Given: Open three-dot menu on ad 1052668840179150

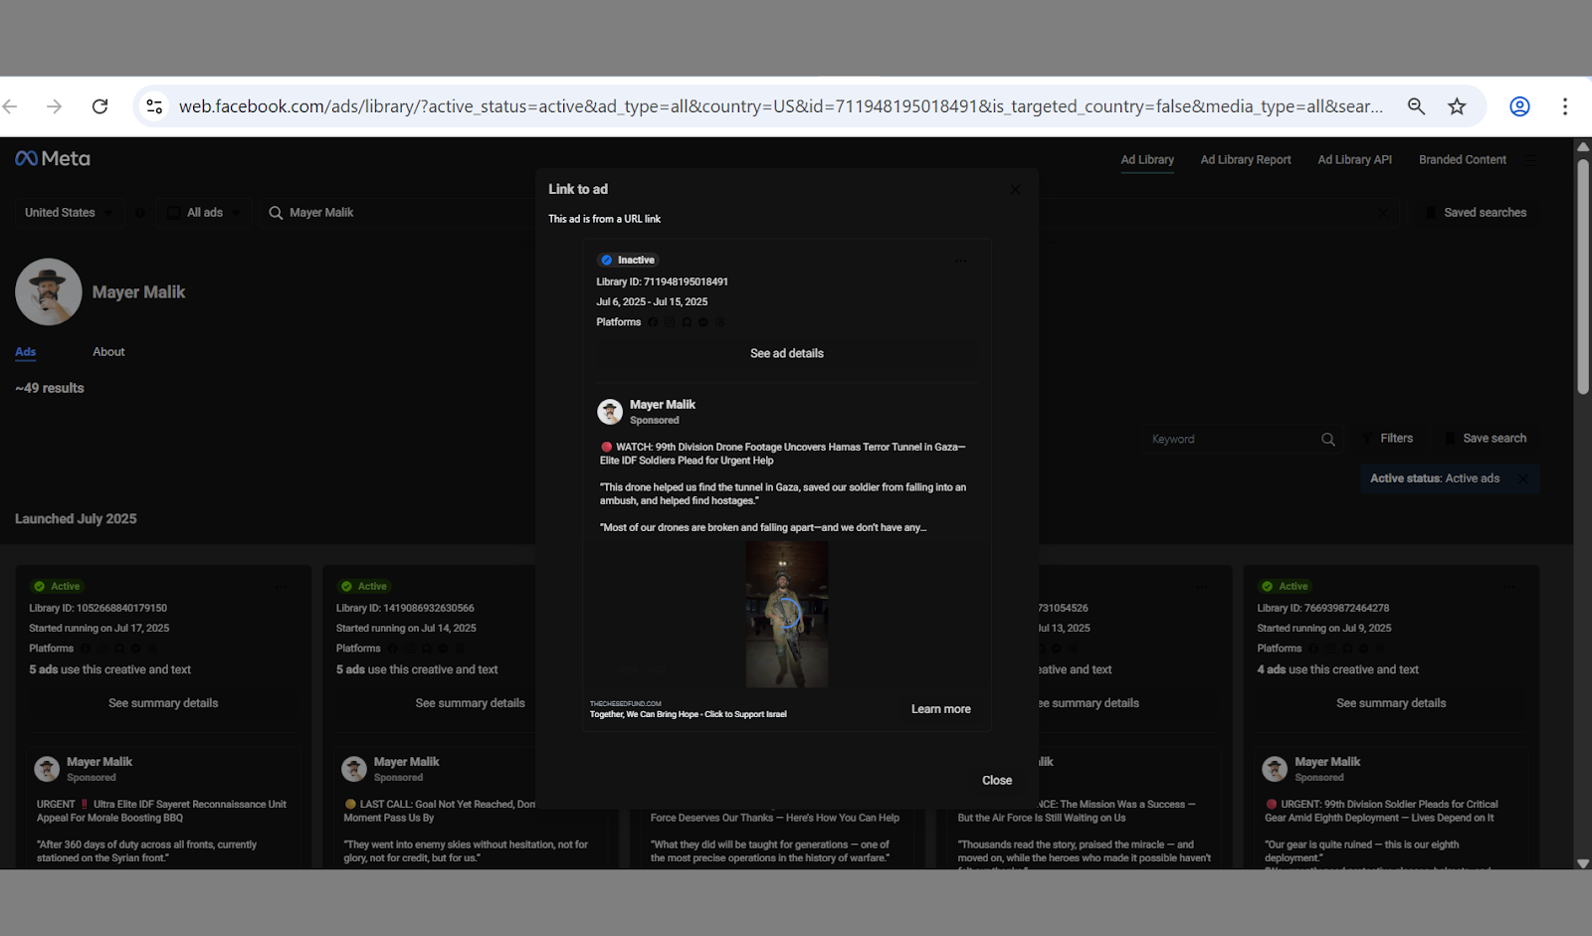Looking at the screenshot, I should click(282, 587).
